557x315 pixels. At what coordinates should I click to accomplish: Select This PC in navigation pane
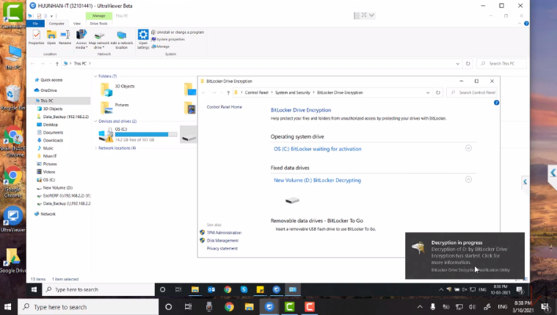46,101
